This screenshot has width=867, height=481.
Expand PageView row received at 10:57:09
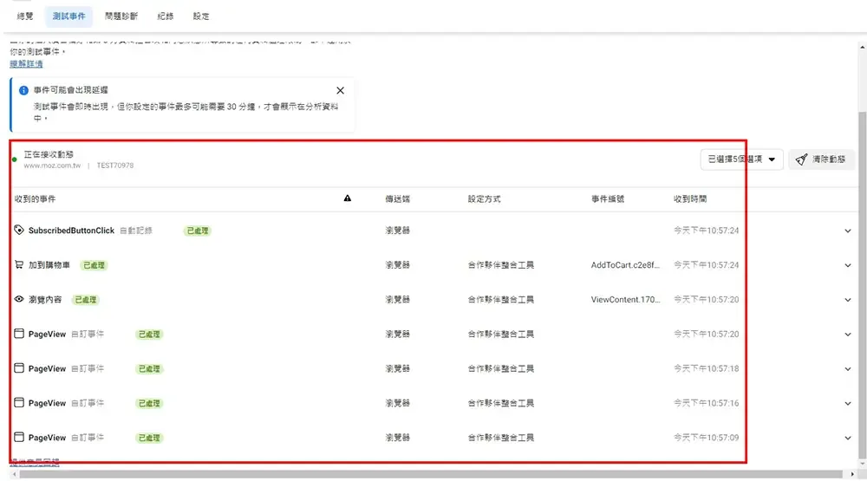[848, 438]
